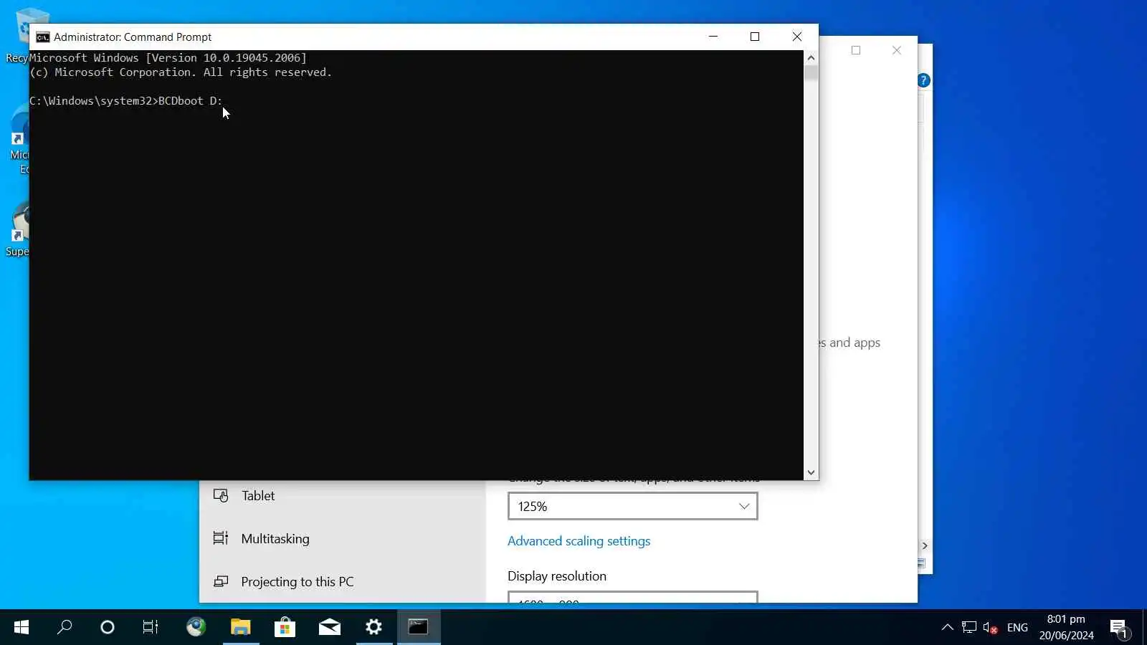Show hidden system tray icons
The width and height of the screenshot is (1147, 645).
[x=947, y=627]
